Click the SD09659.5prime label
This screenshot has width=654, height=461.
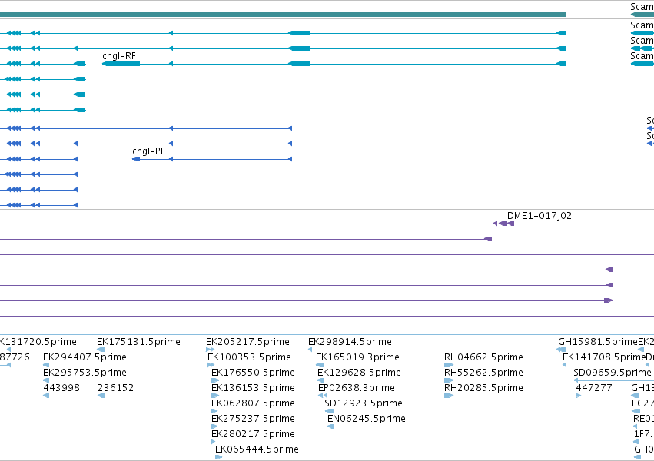click(613, 373)
